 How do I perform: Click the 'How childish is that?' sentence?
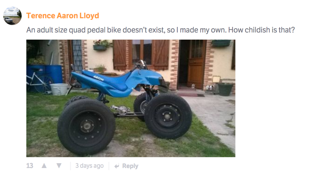(x=261, y=30)
